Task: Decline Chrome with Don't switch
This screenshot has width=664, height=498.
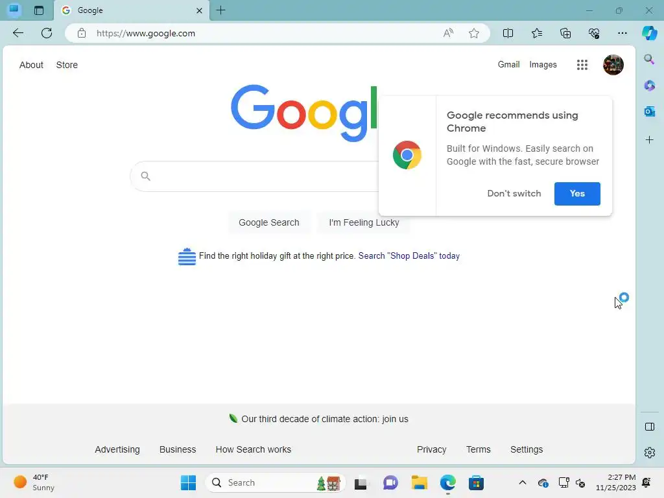Action: pyautogui.click(x=514, y=193)
